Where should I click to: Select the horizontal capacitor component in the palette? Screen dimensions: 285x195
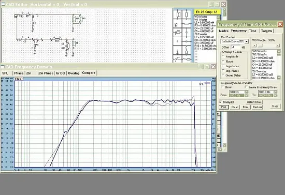[187, 41]
